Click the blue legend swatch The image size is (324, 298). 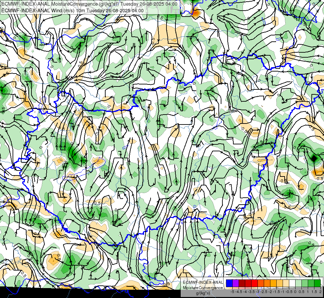pyautogui.click(x=229, y=283)
